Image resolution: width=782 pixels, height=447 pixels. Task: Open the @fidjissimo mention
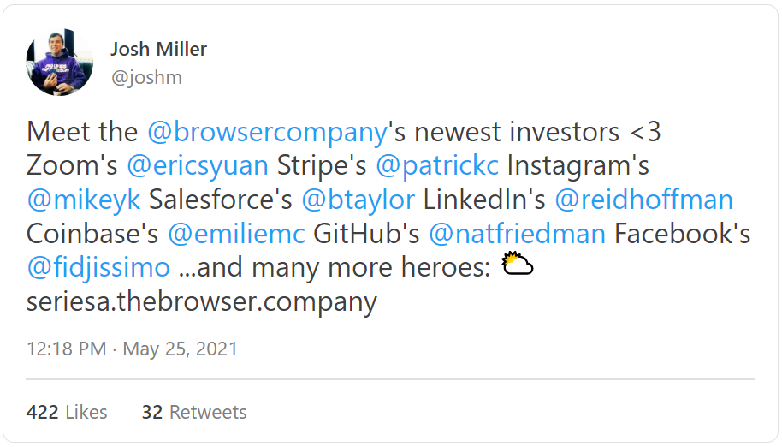(x=98, y=267)
